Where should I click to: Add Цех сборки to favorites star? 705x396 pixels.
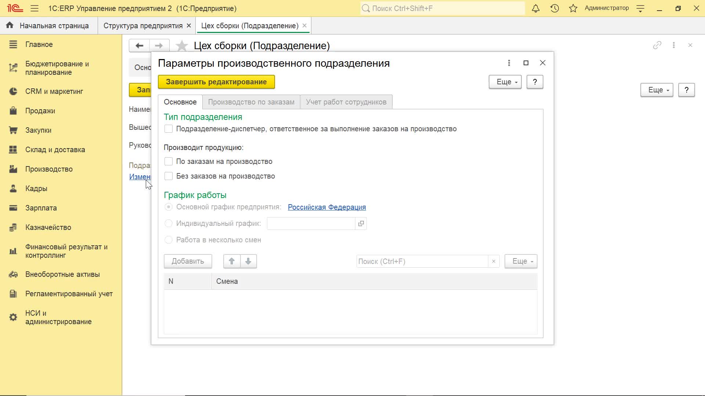(181, 46)
